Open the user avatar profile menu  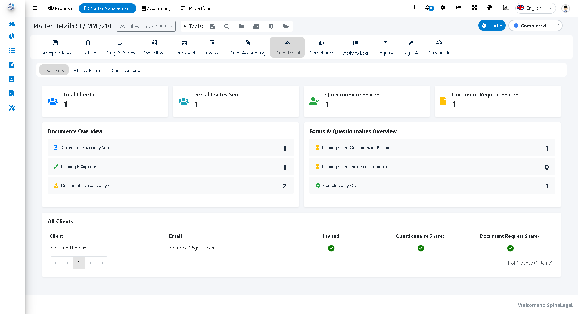566,8
